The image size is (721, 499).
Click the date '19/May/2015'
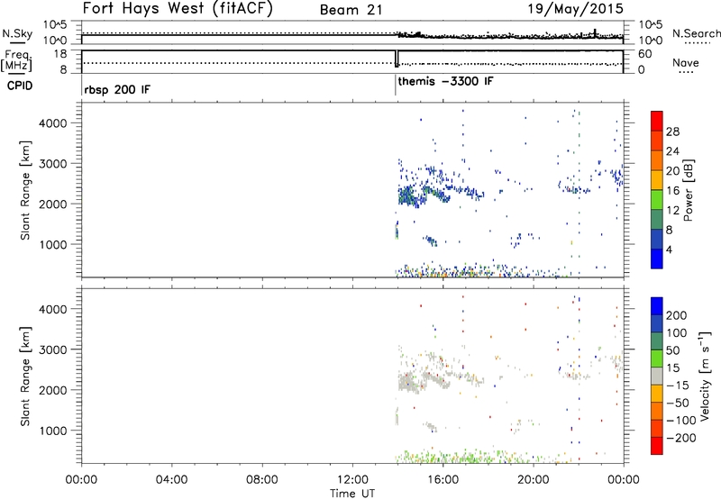coord(575,8)
